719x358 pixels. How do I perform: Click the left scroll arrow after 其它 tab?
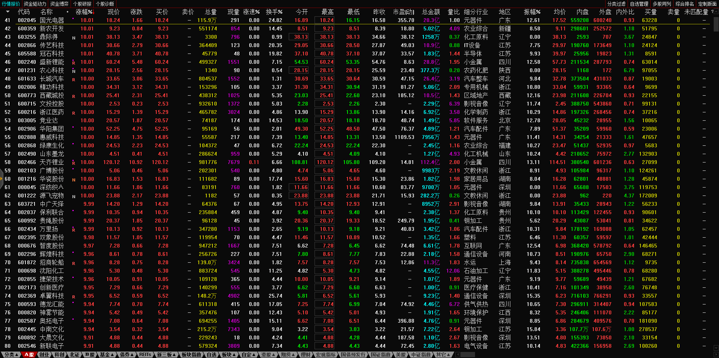pyautogui.click(x=458, y=355)
